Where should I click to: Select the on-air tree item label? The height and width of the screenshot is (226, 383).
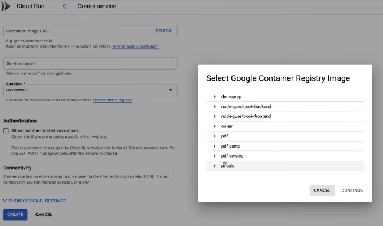coord(227,126)
